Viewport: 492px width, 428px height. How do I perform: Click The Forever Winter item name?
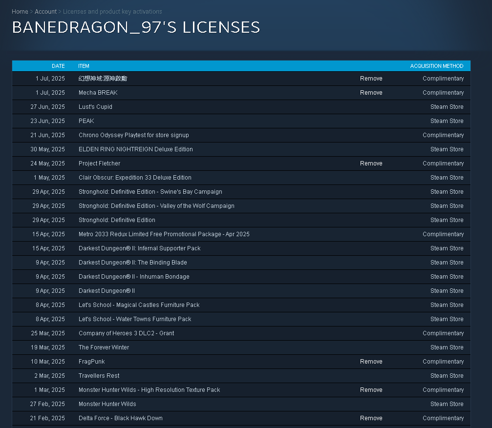(104, 347)
